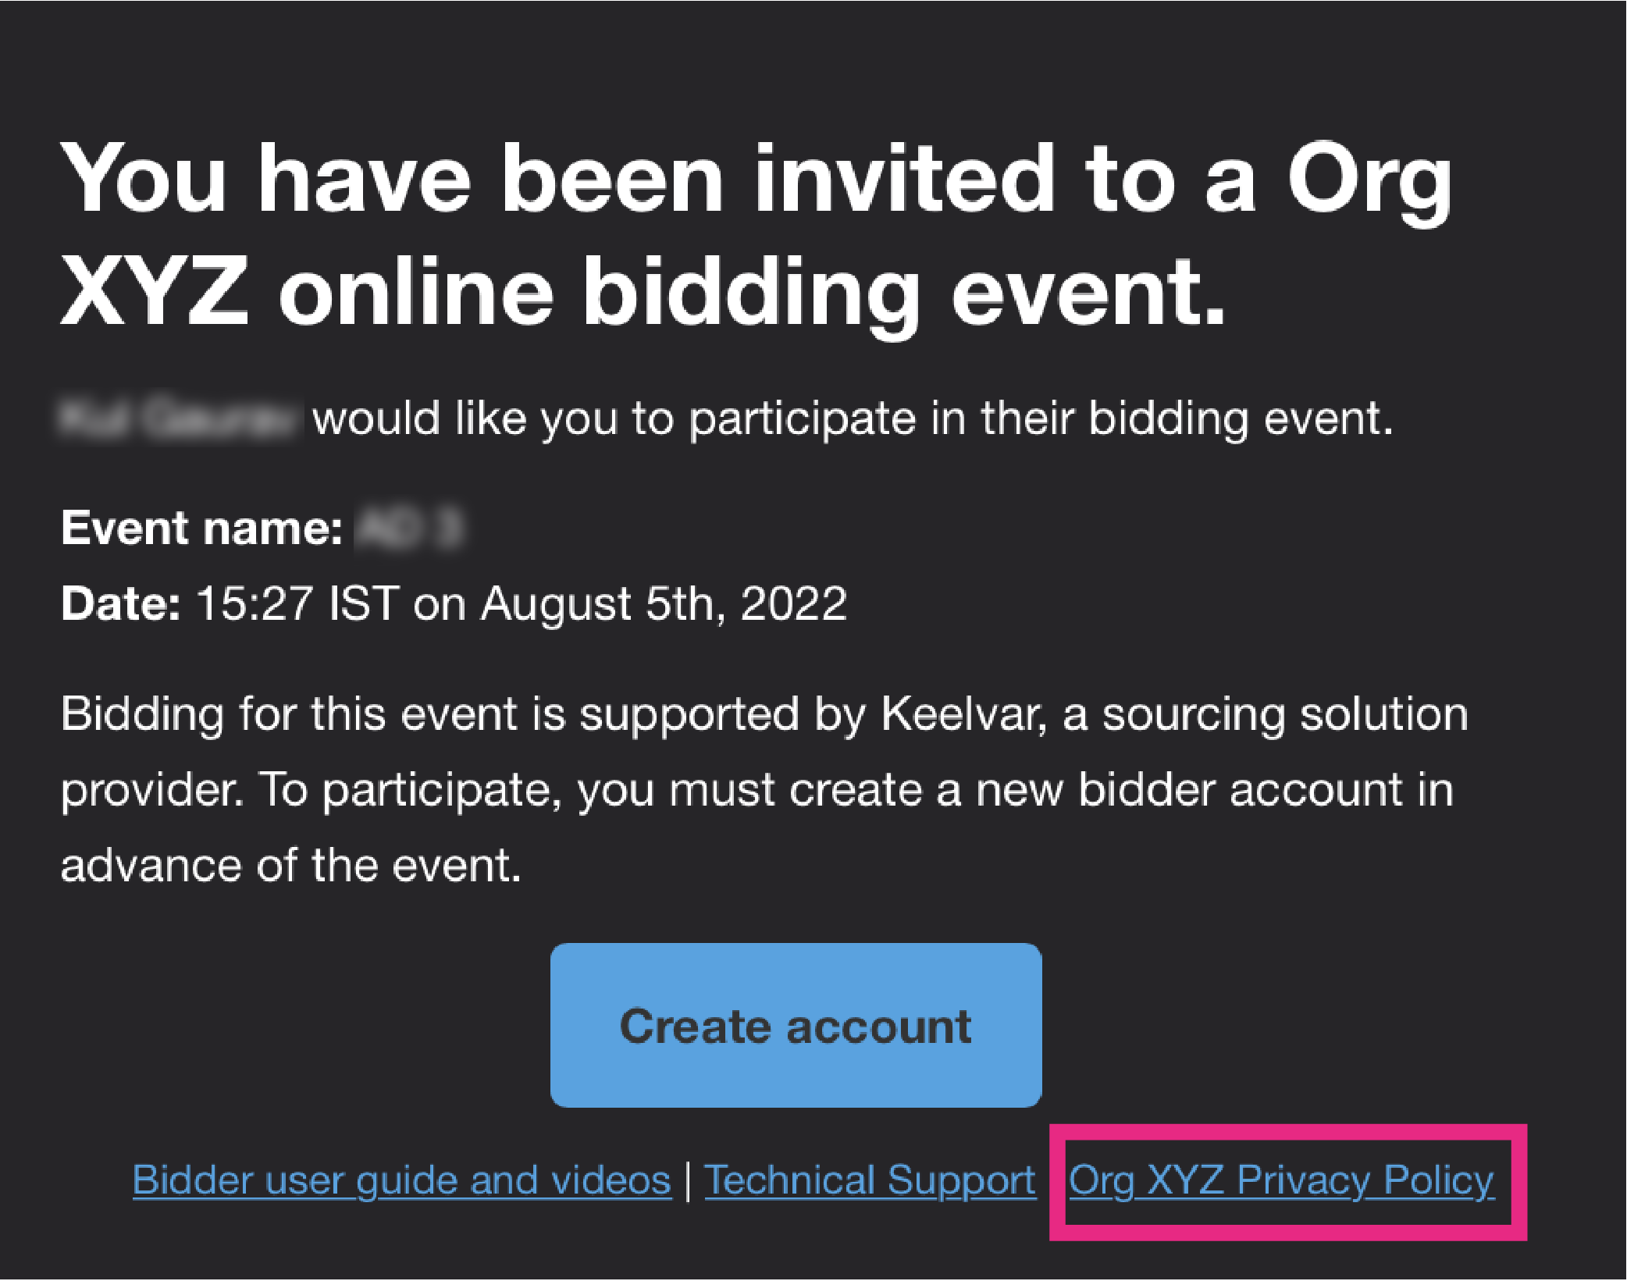Open the Bidder user guide and videos link

[402, 1180]
